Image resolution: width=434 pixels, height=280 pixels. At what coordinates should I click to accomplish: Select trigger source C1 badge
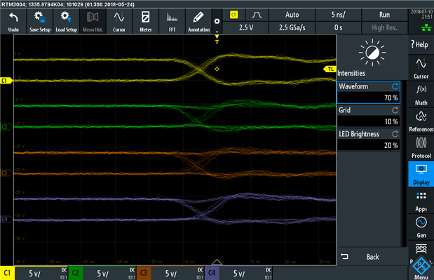click(234, 15)
